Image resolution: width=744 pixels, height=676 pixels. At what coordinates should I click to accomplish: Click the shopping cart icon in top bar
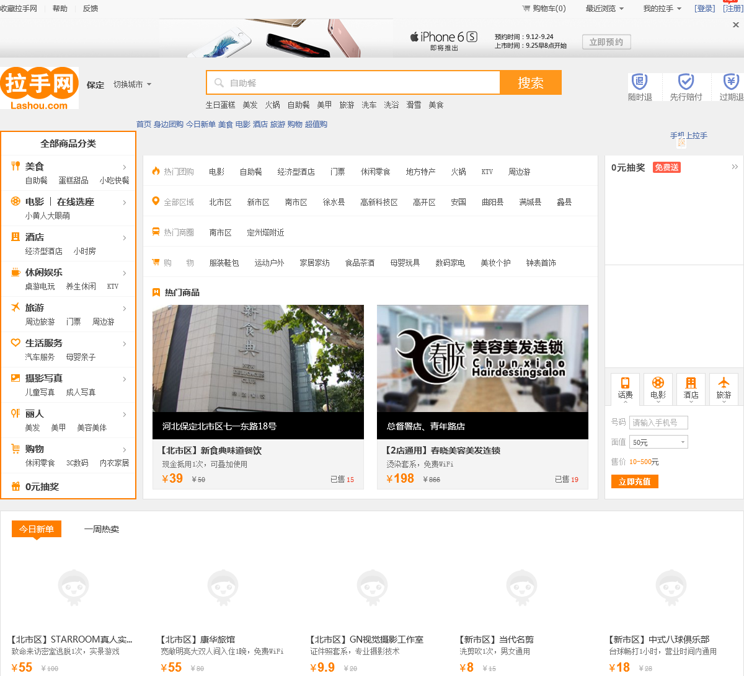coord(526,9)
